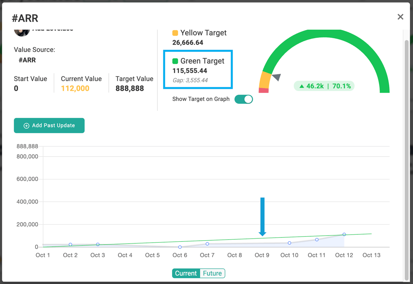Click the blue arrow marker above Oct 9
The image size is (413, 284).
[263, 217]
